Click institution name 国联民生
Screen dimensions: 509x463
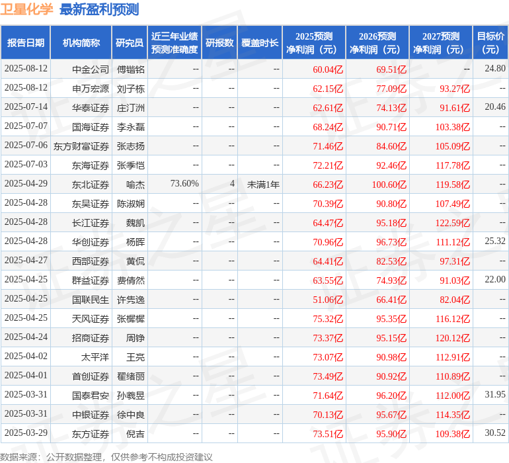click(x=91, y=299)
